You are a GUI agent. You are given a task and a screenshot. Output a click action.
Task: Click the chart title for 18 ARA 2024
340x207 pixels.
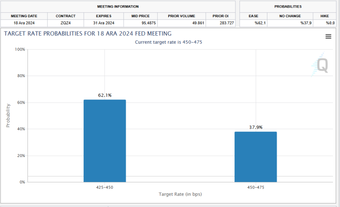tap(88, 34)
